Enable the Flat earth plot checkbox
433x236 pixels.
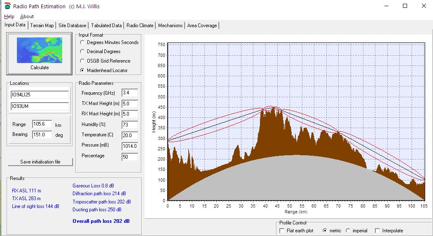point(282,231)
